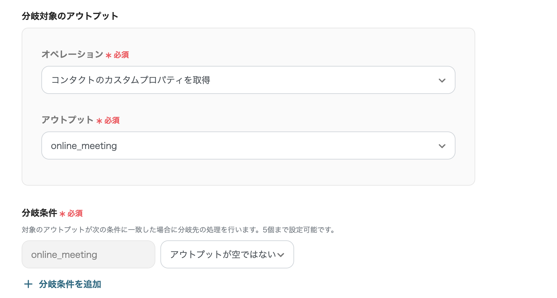Click the asterisk beside the 分岐条件 heading
Viewport: 557px width, 298px height.
(63, 214)
